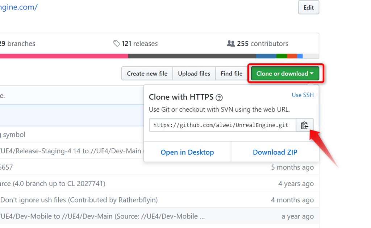This screenshot has height=228, width=371.
Task: Click the help question mark icon
Action: point(219,98)
